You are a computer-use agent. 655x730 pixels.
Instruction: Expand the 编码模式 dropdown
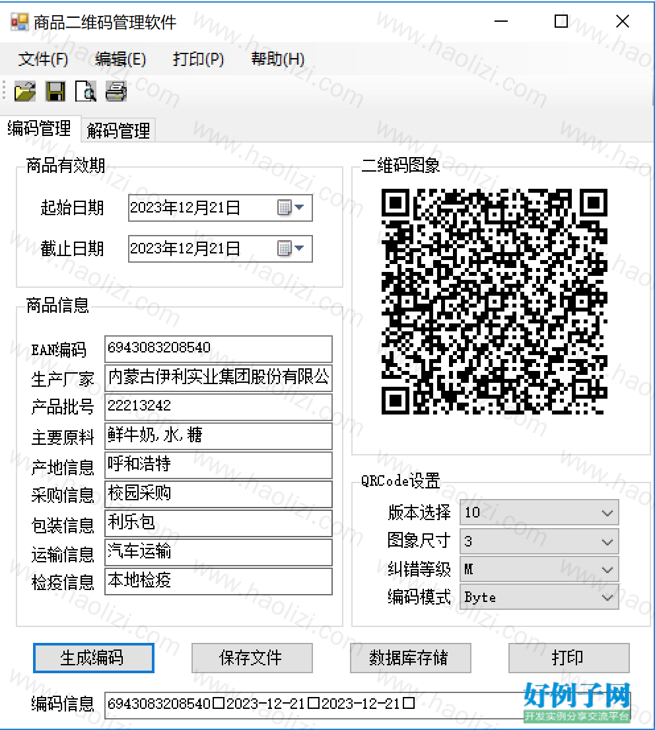[607, 597]
